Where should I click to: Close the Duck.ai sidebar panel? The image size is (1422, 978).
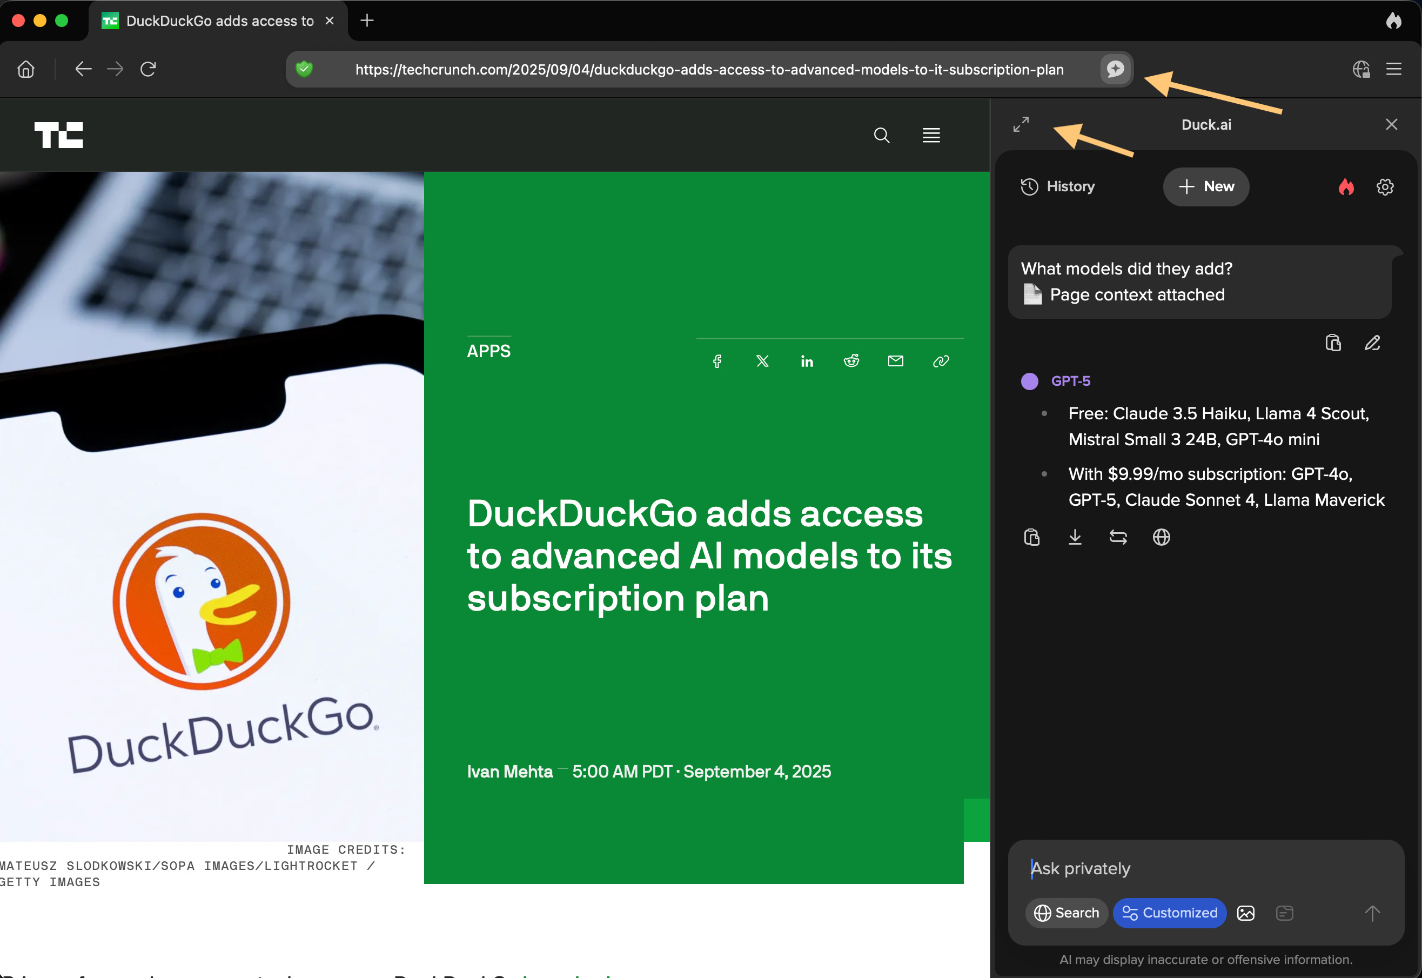(x=1391, y=124)
